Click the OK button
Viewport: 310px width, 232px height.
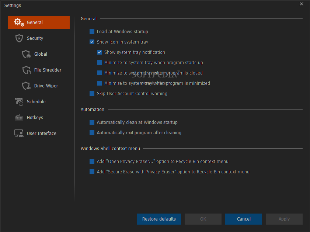coord(203,219)
